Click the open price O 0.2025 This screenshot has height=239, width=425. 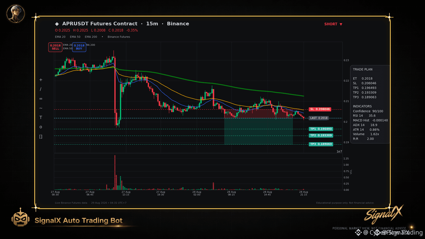63,30
